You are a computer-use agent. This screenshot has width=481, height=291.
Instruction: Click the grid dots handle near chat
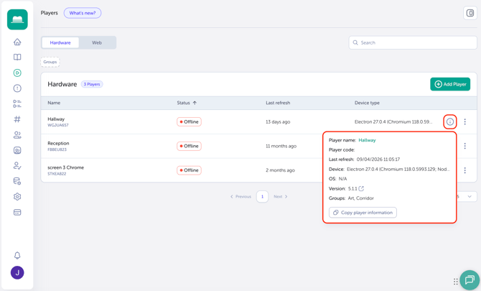[x=456, y=282]
